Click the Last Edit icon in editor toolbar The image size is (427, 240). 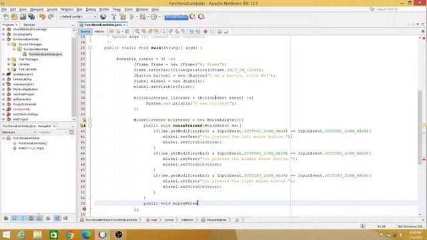(111, 31)
